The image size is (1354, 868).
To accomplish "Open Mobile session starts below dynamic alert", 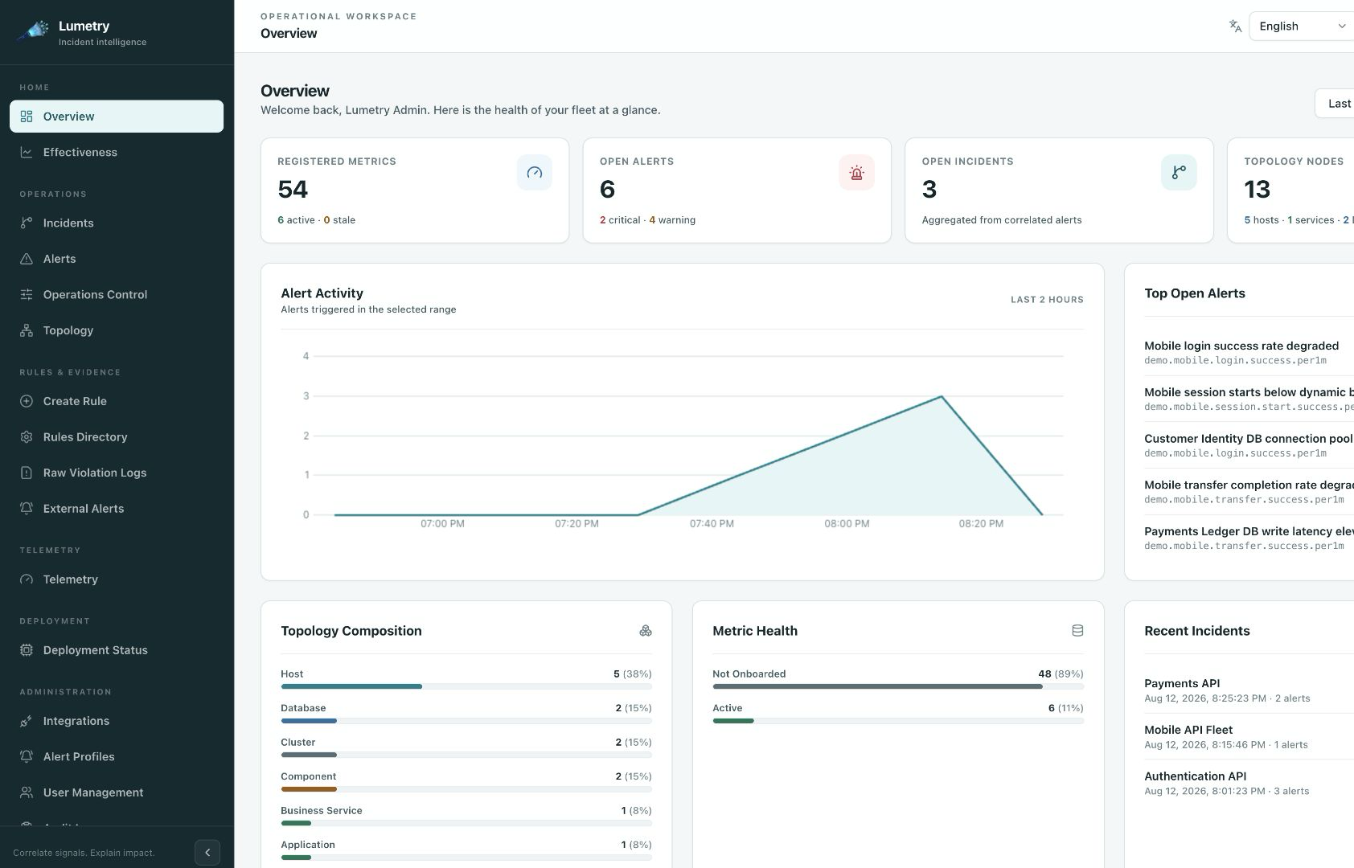I will pyautogui.click(x=1249, y=399).
